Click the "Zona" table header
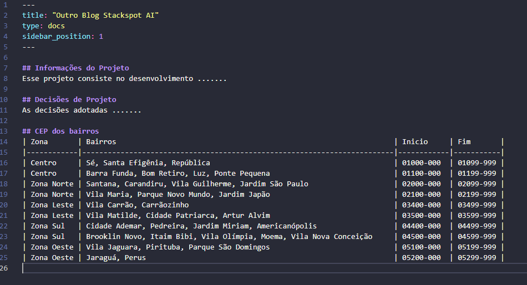 click(x=39, y=142)
